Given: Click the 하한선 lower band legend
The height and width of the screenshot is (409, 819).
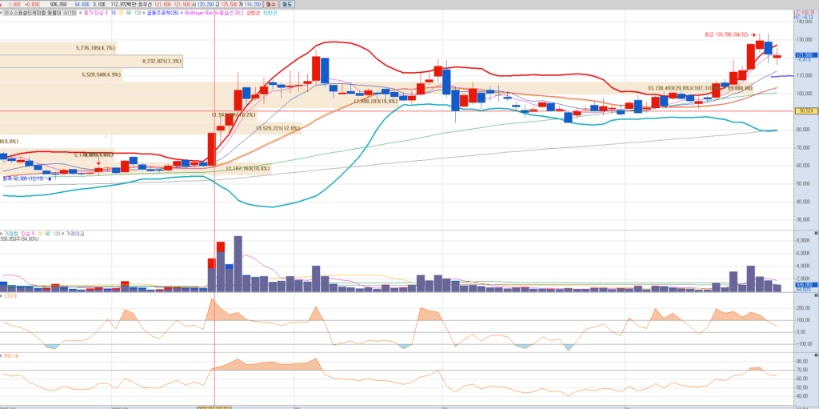Looking at the screenshot, I should pyautogui.click(x=270, y=13).
